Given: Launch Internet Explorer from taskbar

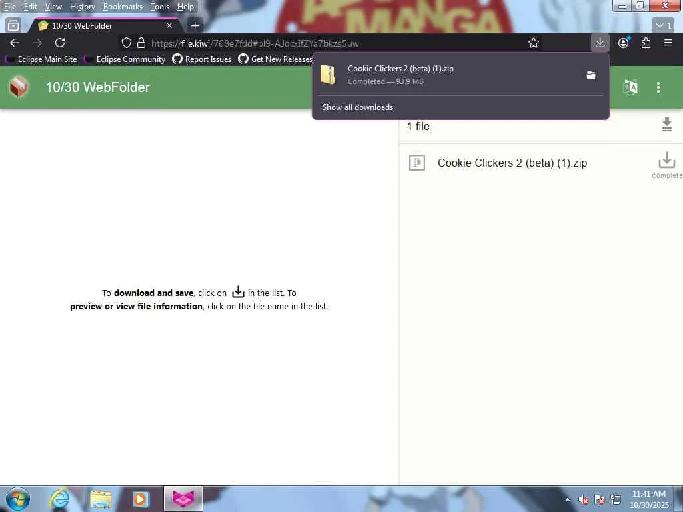Looking at the screenshot, I should [x=59, y=499].
